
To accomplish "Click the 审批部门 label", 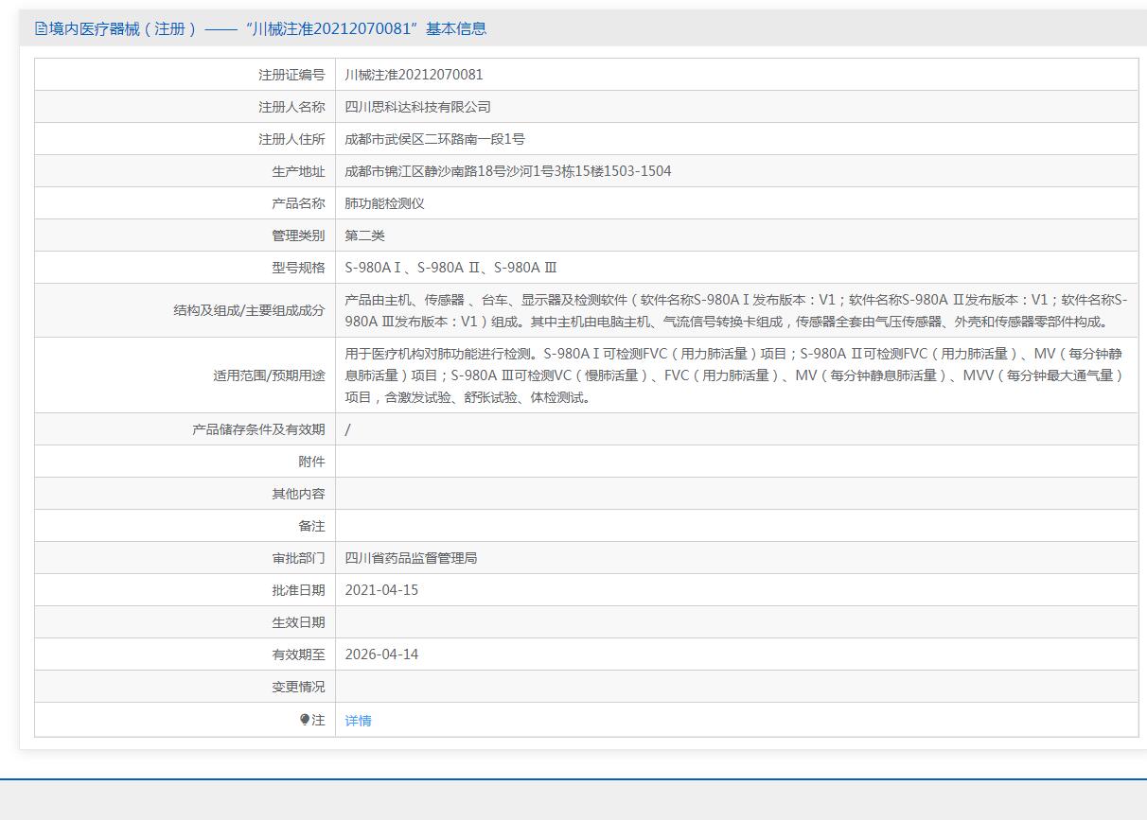I will point(298,558).
